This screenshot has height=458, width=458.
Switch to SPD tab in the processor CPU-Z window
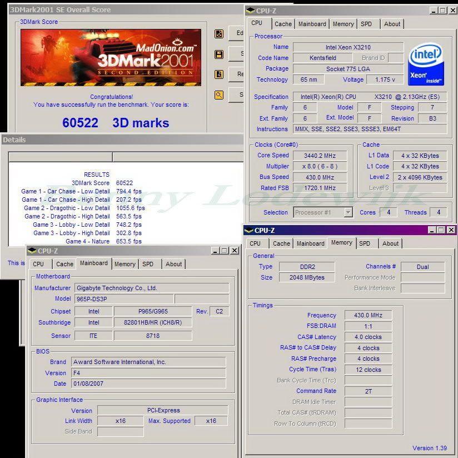[368, 24]
